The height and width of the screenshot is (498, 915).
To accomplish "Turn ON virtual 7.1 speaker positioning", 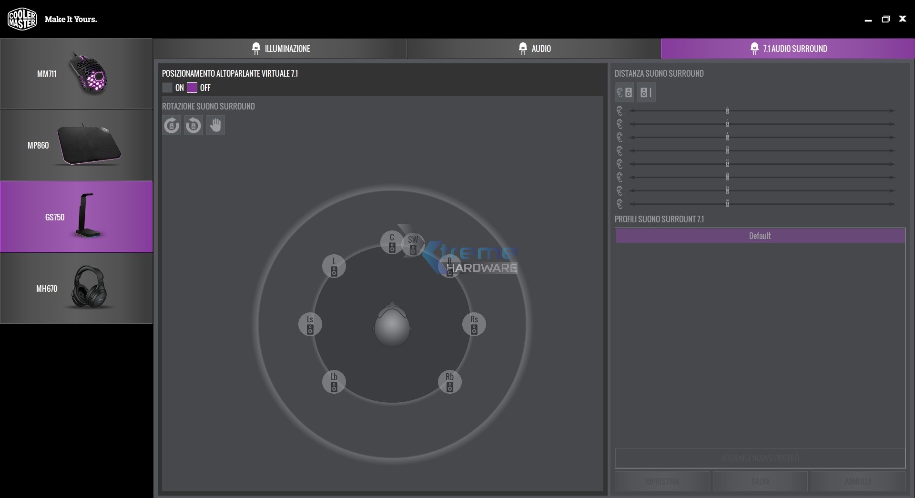I will (167, 88).
